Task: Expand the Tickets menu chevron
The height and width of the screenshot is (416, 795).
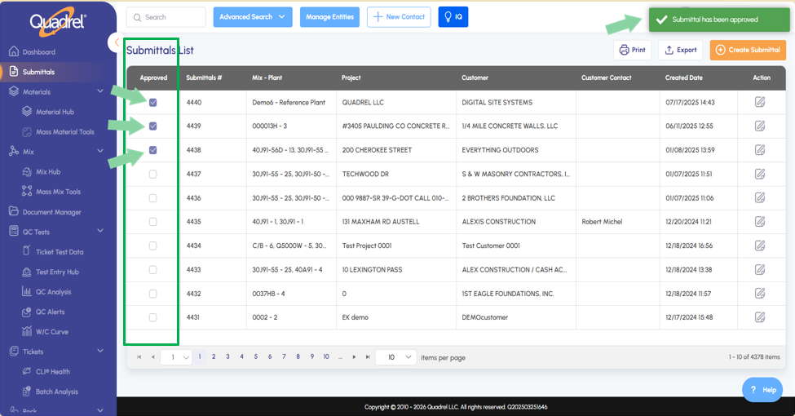Action: coord(100,351)
